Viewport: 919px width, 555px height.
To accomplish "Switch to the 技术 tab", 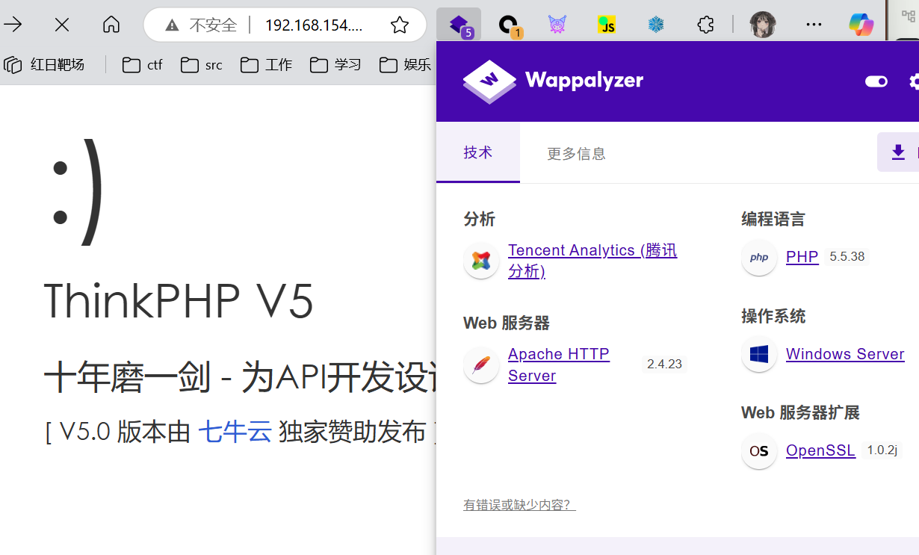I will click(478, 153).
